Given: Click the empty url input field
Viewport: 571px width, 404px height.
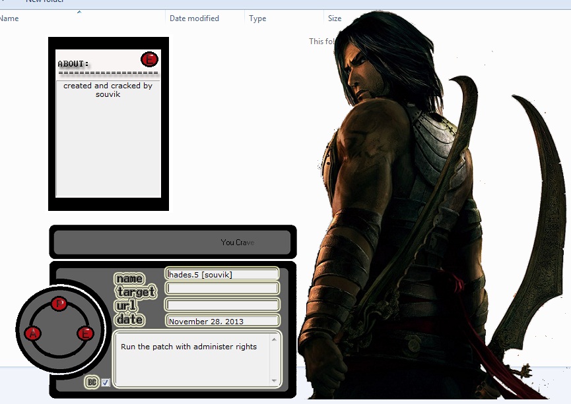Looking at the screenshot, I should tap(222, 304).
